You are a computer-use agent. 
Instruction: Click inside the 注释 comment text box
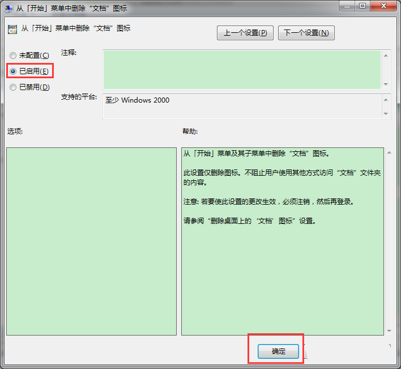pos(242,70)
